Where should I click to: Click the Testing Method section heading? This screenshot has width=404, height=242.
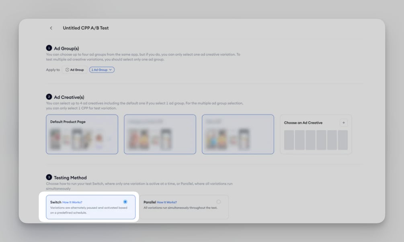70,178
